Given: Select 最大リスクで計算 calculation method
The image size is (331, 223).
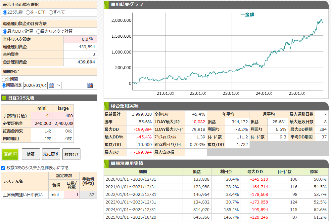Looking at the screenshot, I should point(39,31).
